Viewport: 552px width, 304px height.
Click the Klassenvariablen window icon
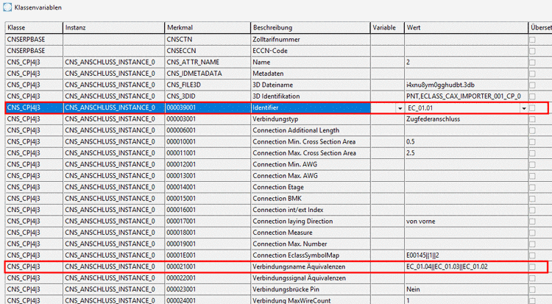tap(7, 7)
